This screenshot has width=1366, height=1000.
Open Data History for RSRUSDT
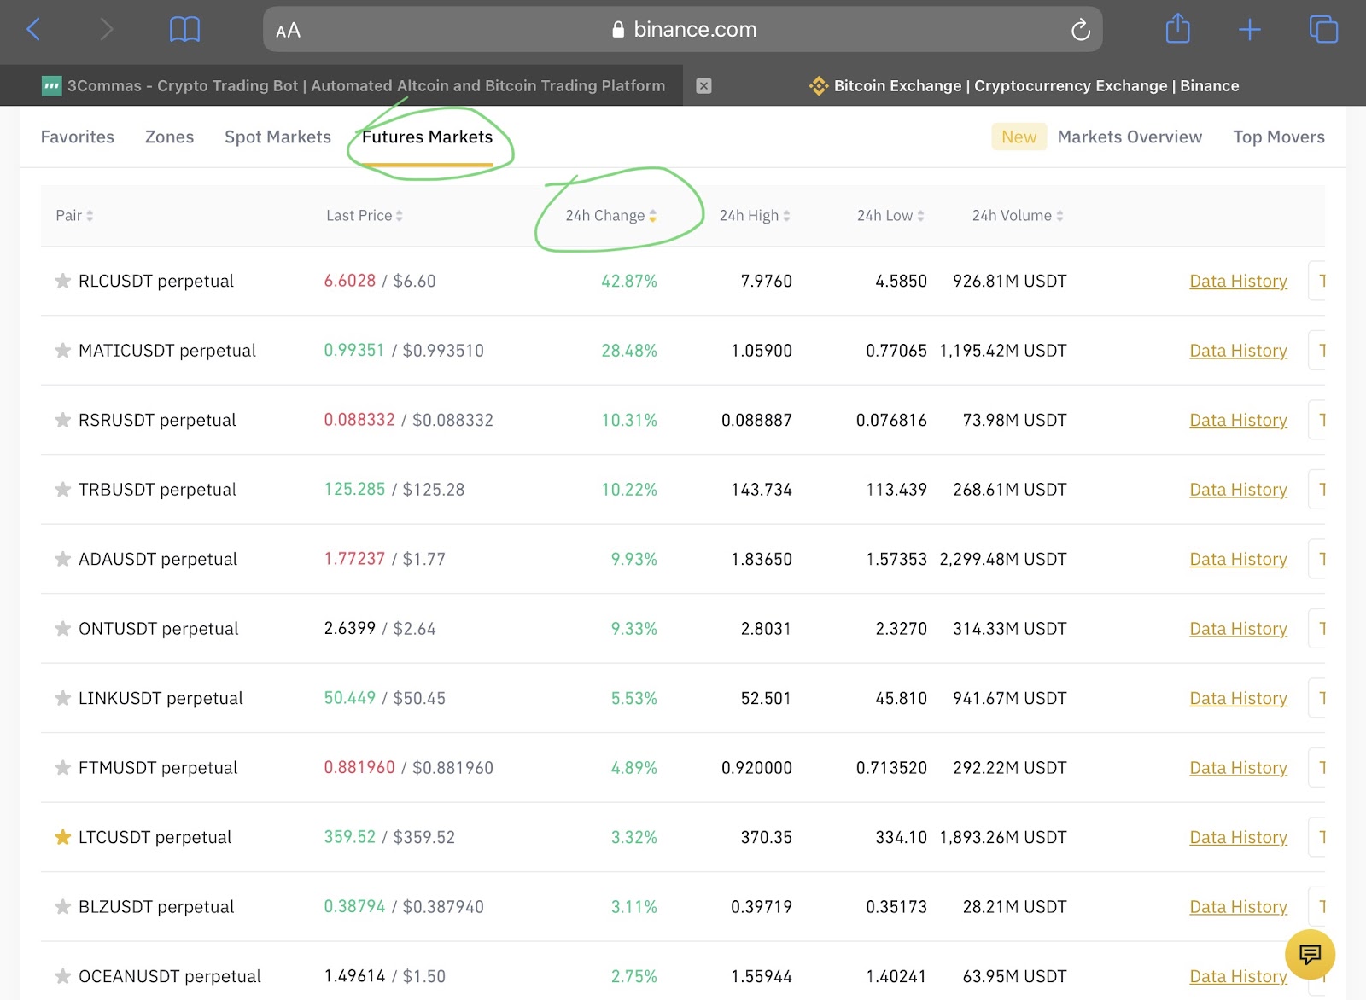click(x=1238, y=420)
